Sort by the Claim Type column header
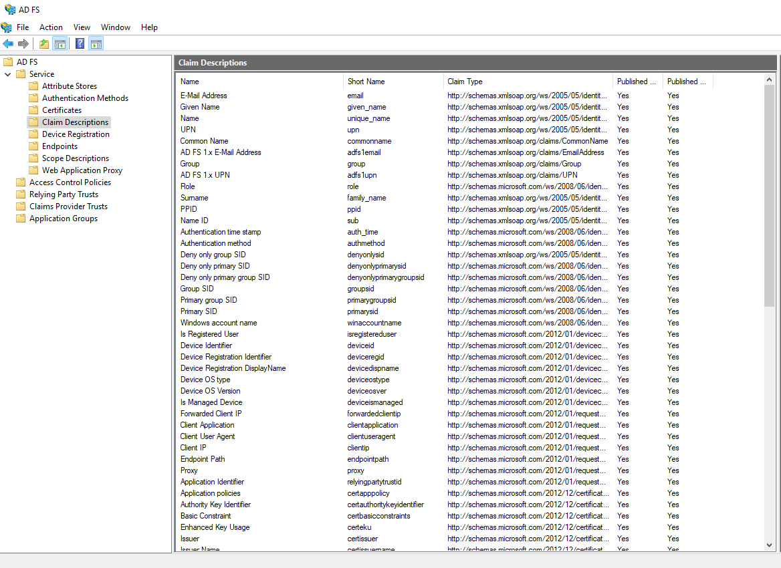 point(465,82)
